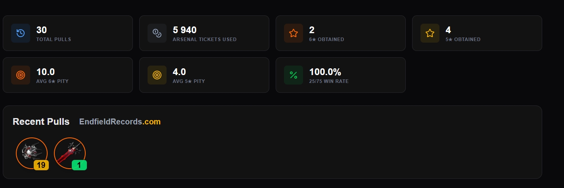Click the 100.0% win rate value
This screenshot has height=188, width=564.
pyautogui.click(x=325, y=72)
